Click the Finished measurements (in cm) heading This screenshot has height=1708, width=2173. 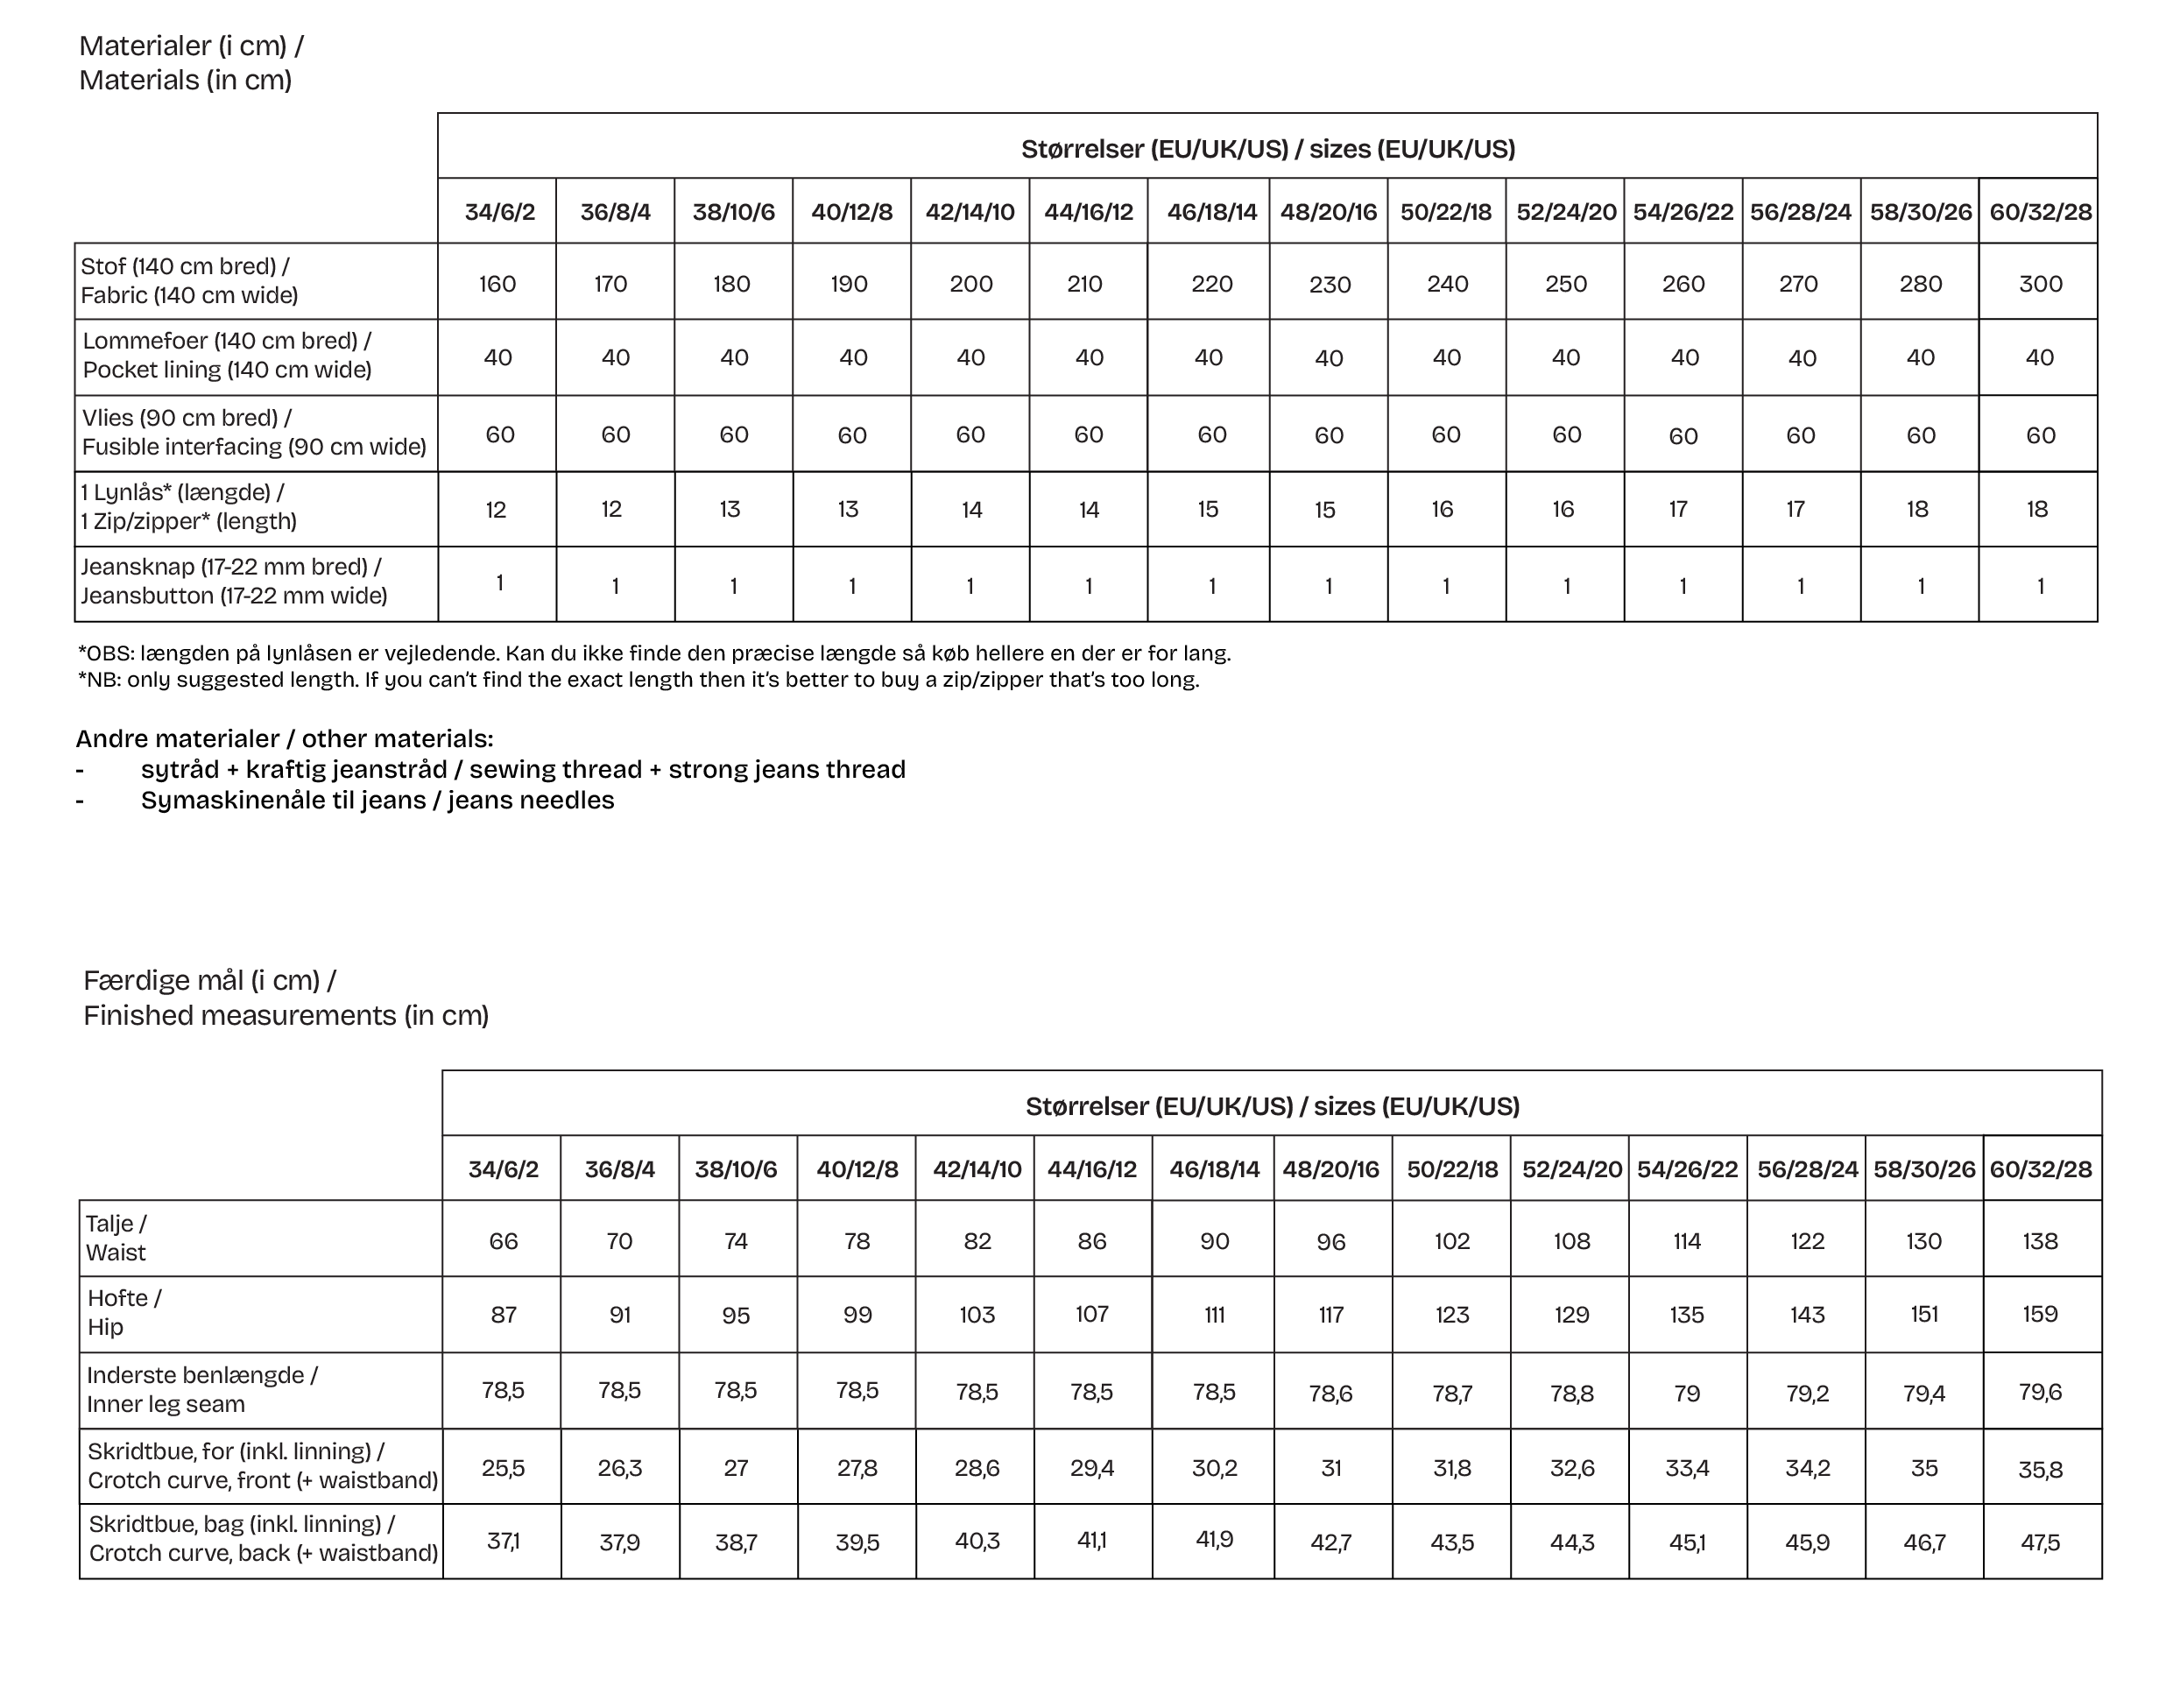(286, 1016)
